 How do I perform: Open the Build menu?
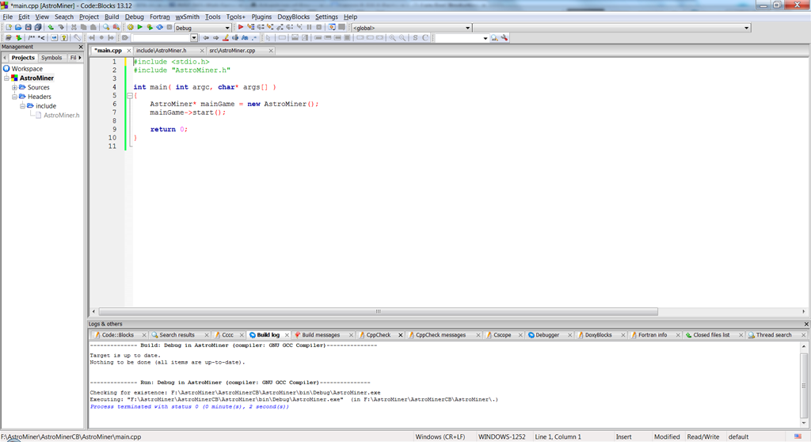click(x=112, y=17)
